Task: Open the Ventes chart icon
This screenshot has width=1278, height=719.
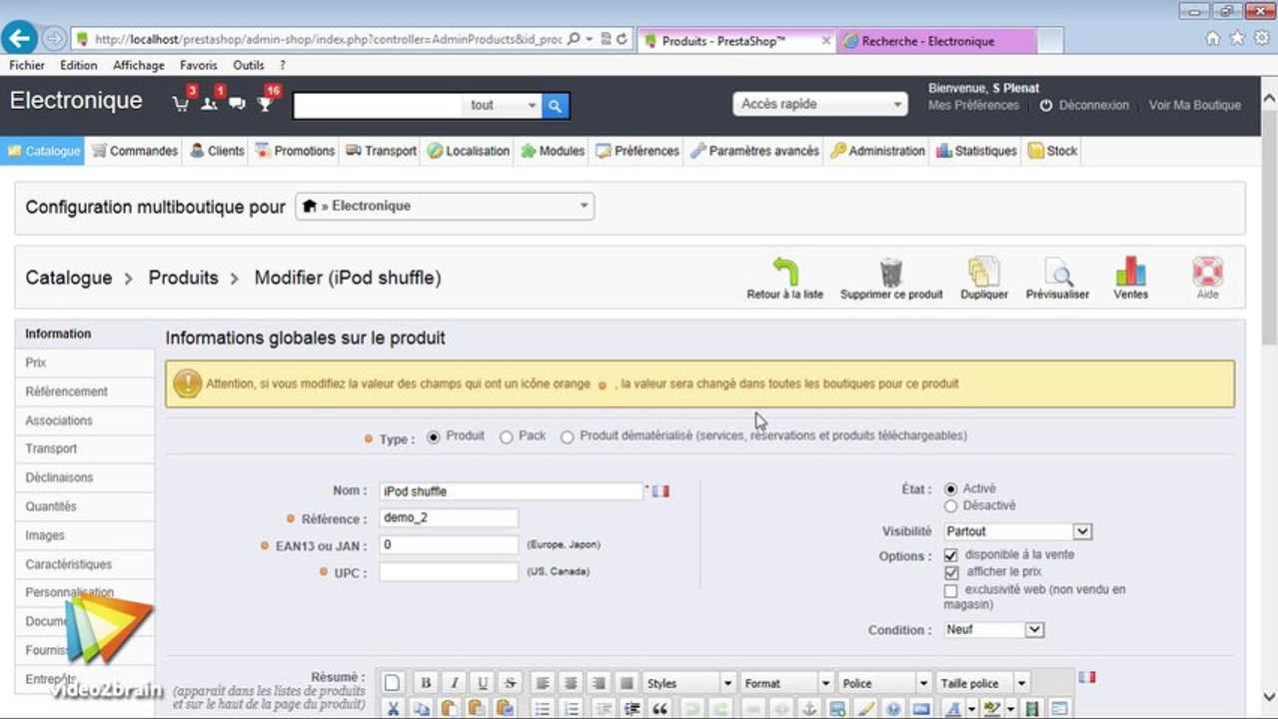Action: [1131, 272]
